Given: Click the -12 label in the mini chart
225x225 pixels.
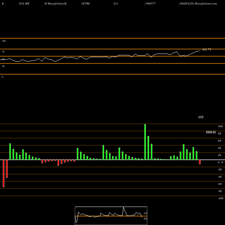Looking at the screenshot, I should click(x=145, y=213).
